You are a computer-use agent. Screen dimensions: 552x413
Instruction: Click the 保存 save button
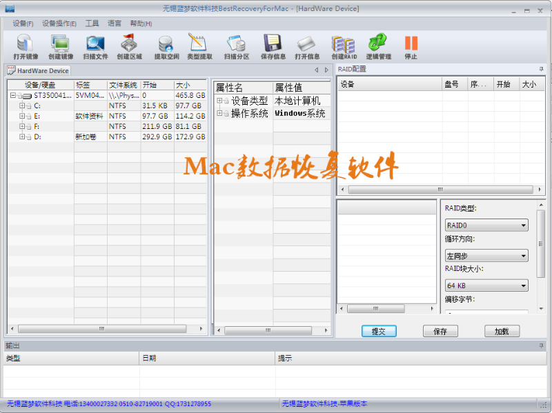440,331
